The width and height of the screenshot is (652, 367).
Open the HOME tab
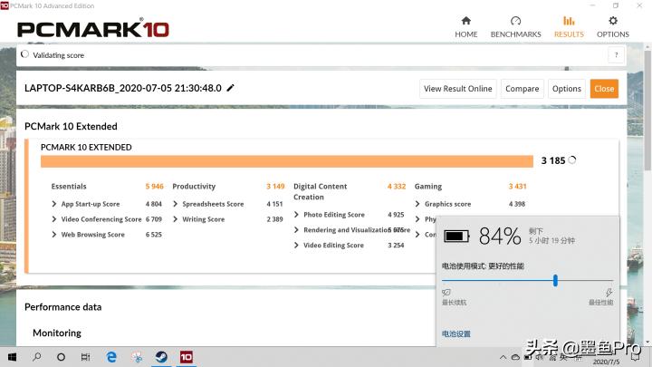pos(465,27)
